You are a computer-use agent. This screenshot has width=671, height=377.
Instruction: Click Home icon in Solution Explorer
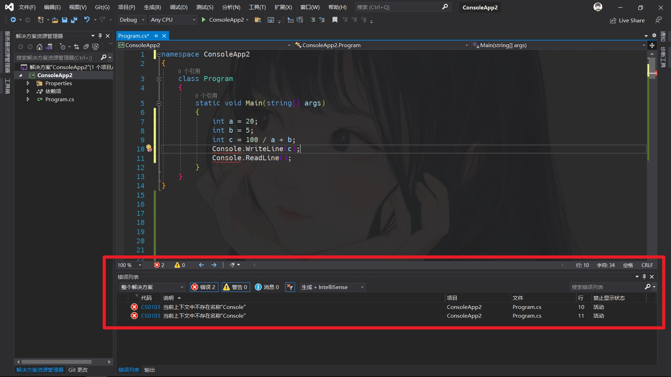[39, 47]
